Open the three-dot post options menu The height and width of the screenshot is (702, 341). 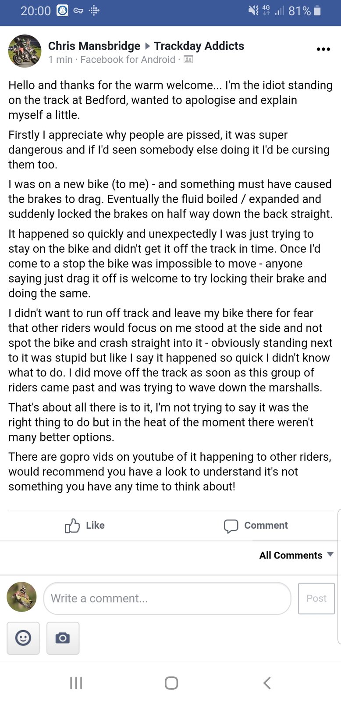323,49
